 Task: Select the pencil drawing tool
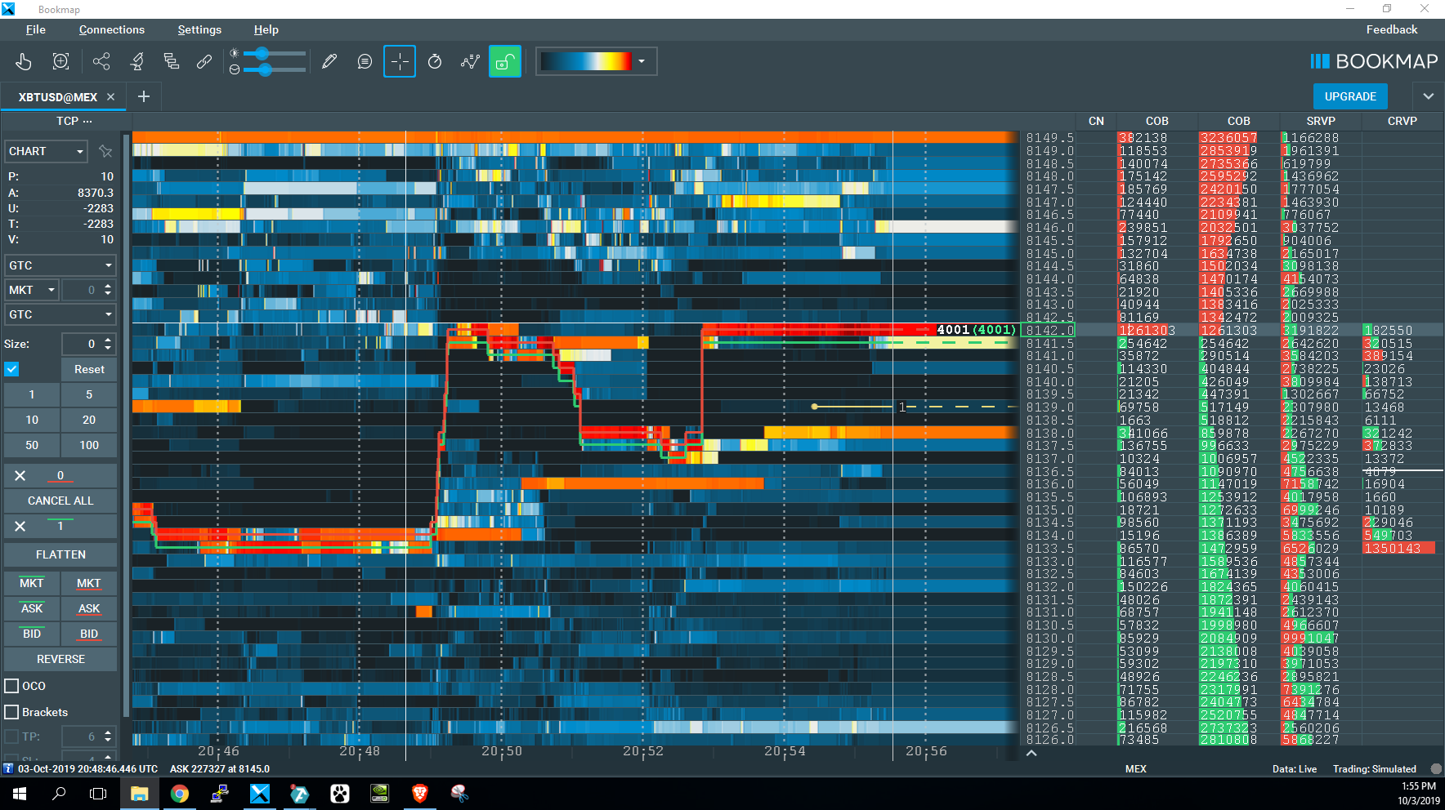pyautogui.click(x=329, y=61)
